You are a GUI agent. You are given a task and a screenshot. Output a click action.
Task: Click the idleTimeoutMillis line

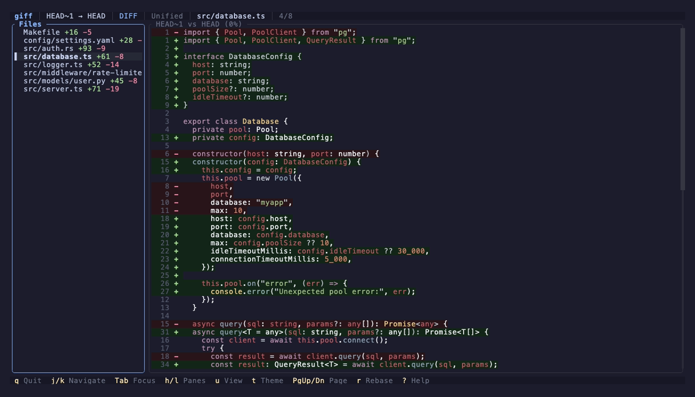(320, 251)
